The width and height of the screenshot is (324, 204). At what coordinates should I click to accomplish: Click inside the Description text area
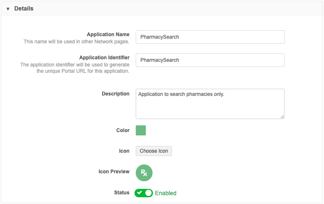click(210, 104)
